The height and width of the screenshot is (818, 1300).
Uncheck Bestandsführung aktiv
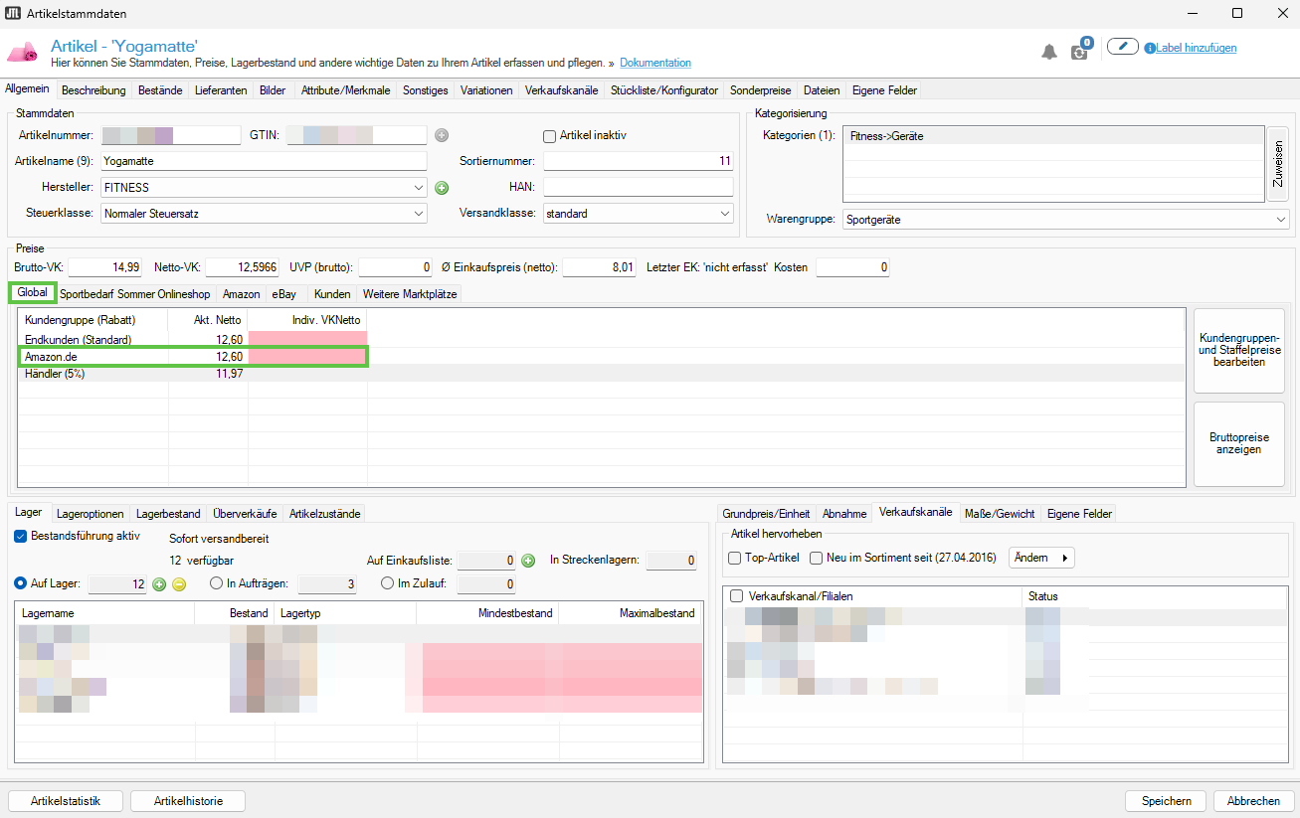(x=22, y=536)
